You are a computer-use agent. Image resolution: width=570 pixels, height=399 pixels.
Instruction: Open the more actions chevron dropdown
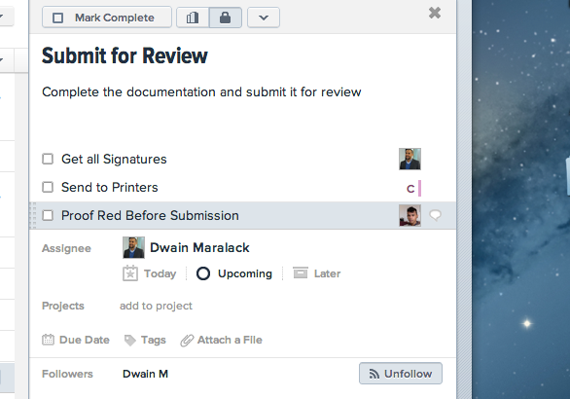(x=264, y=18)
